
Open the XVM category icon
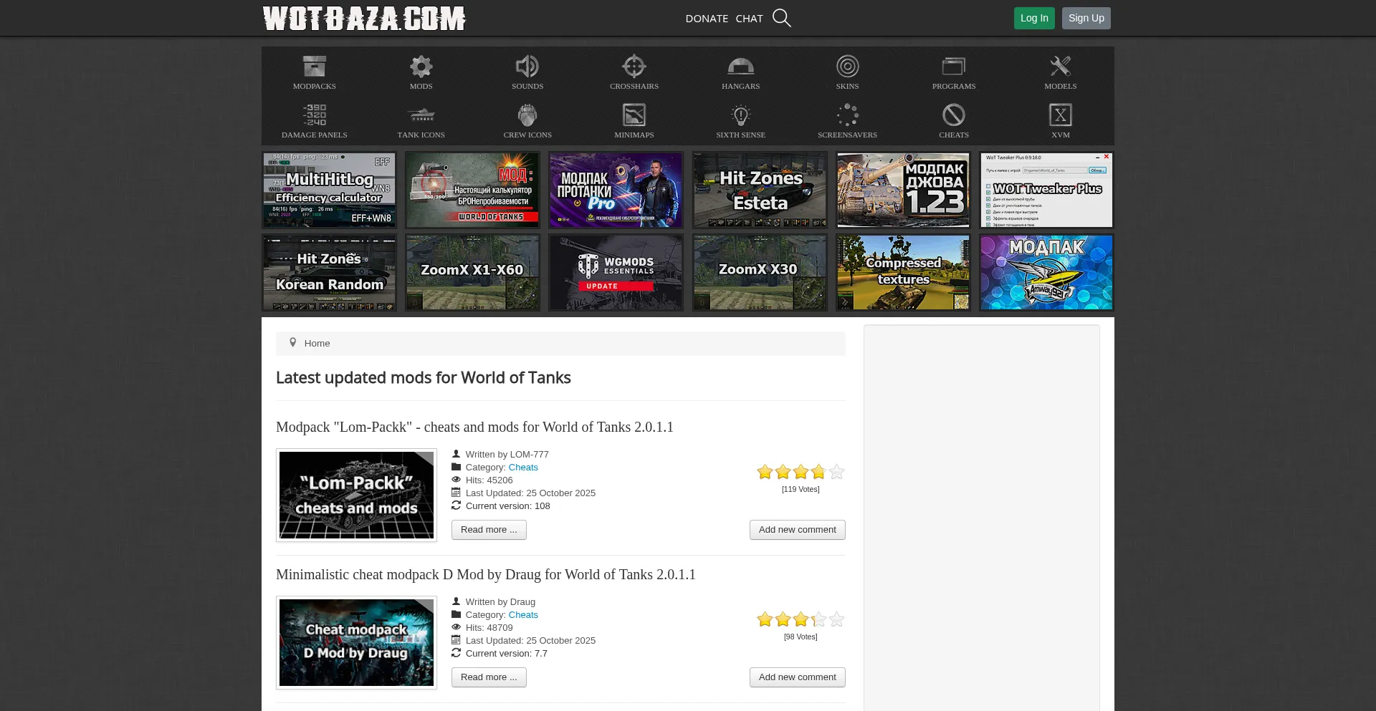tap(1060, 116)
